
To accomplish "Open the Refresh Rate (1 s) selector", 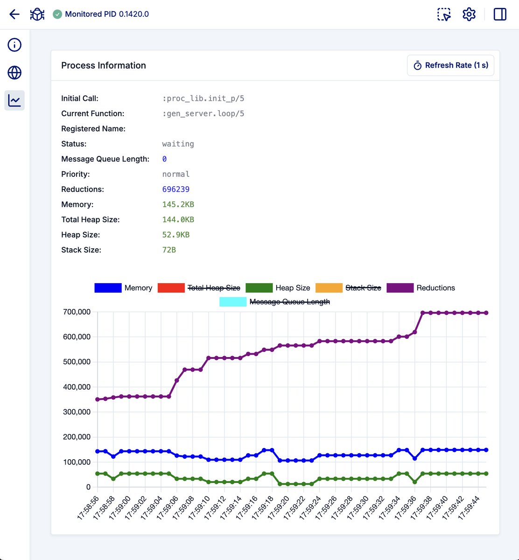I will pos(450,65).
